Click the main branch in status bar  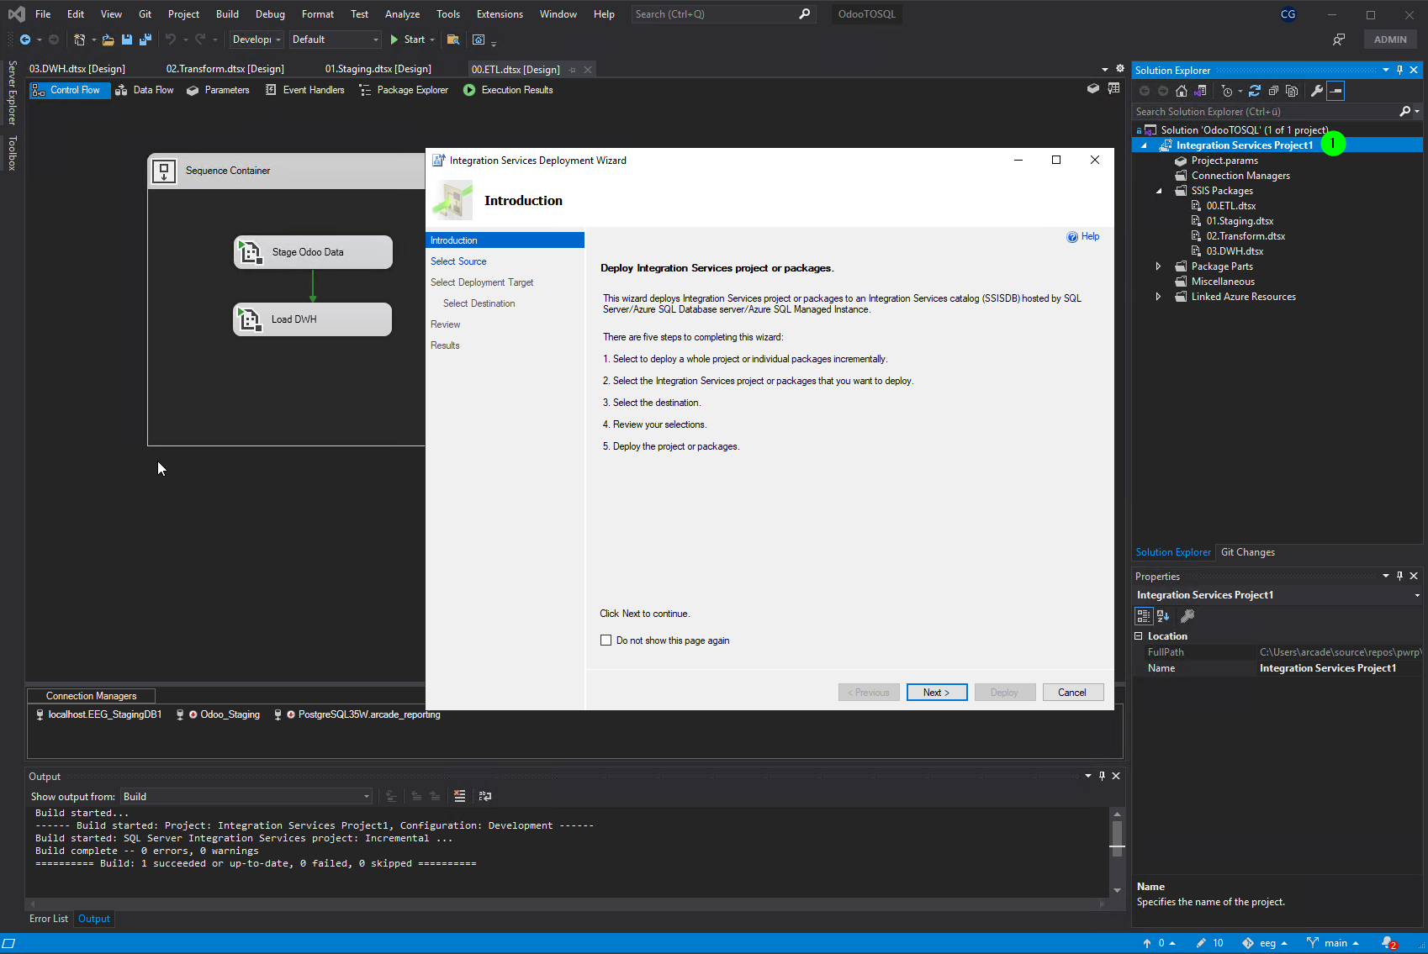[x=1333, y=943]
